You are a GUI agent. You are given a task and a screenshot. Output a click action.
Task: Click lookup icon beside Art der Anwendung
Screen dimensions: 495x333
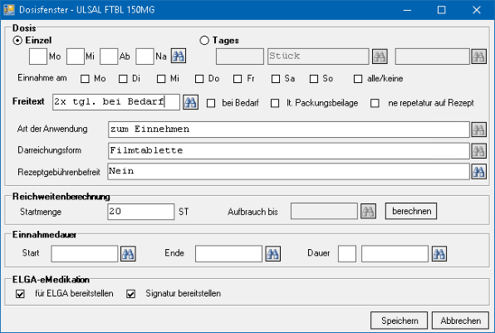click(x=478, y=130)
